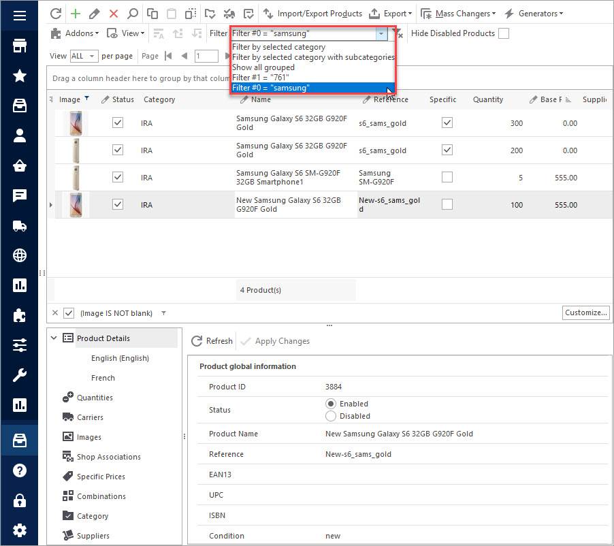Collapse the Product Details tree node
The height and width of the screenshot is (546, 614).
(54, 338)
